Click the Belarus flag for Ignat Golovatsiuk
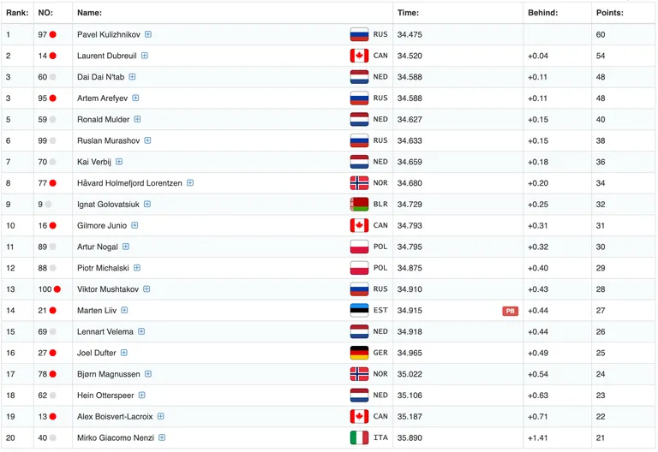The width and height of the screenshot is (658, 452). tap(359, 205)
